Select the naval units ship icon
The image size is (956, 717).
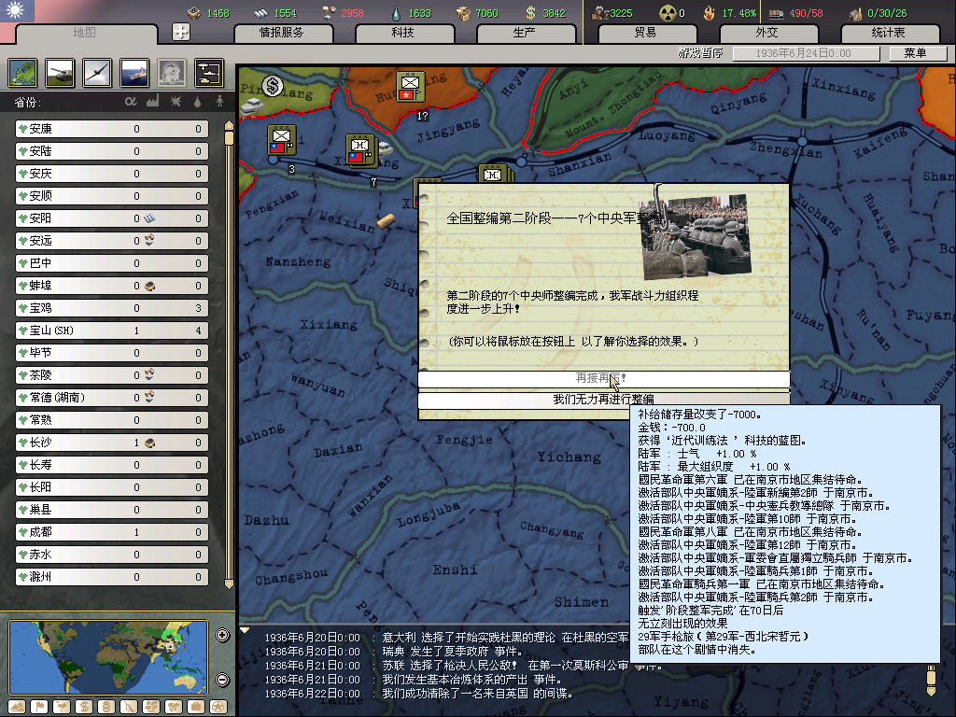134,72
